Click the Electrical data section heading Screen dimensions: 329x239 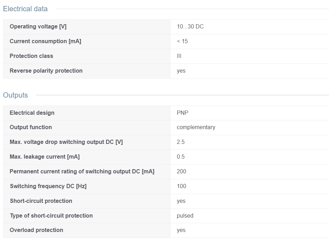pos(25,9)
